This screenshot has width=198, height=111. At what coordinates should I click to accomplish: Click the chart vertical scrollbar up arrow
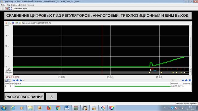pos(190,26)
